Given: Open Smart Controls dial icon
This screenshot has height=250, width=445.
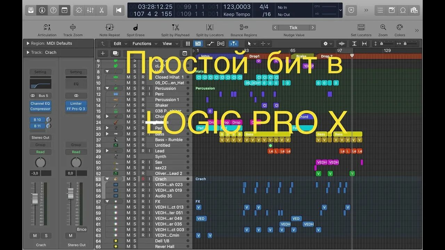Looking at the screenshot, I should tap(79, 10).
